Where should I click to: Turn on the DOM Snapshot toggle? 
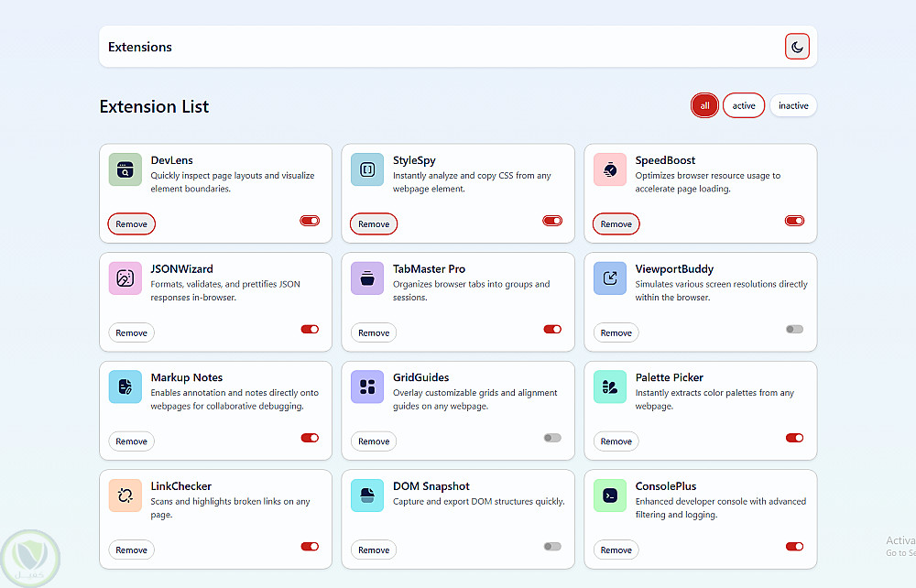[x=551, y=547]
